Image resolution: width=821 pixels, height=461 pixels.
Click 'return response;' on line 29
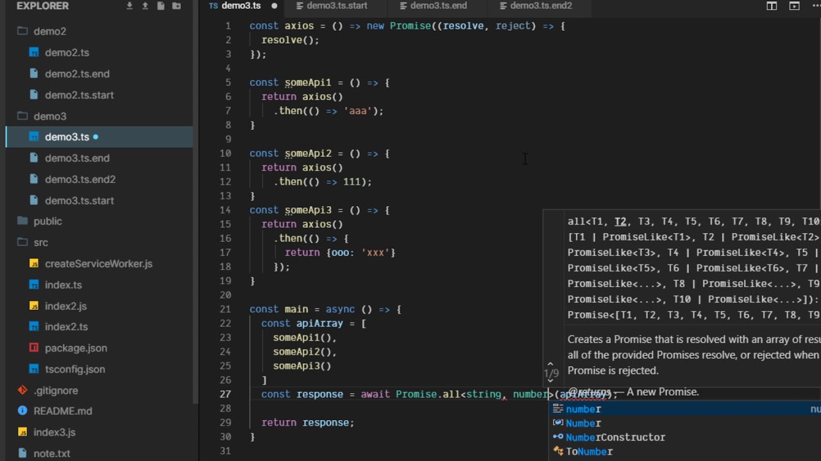click(308, 423)
